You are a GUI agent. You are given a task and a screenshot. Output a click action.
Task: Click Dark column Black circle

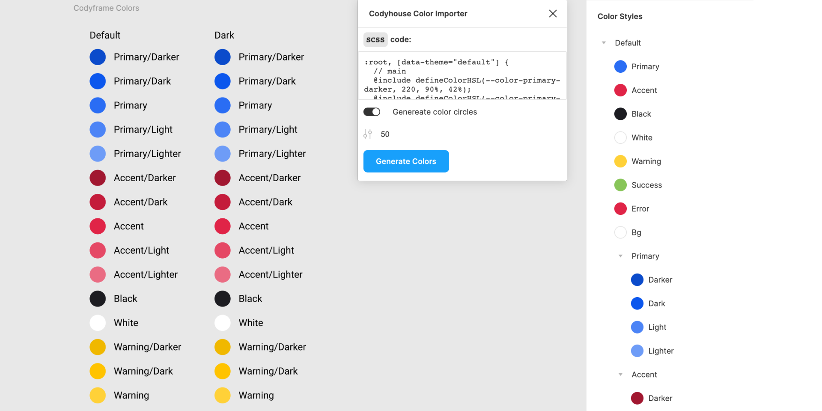pyautogui.click(x=223, y=299)
